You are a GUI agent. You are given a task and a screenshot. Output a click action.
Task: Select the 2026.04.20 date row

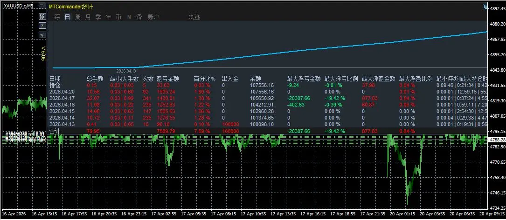62,92
